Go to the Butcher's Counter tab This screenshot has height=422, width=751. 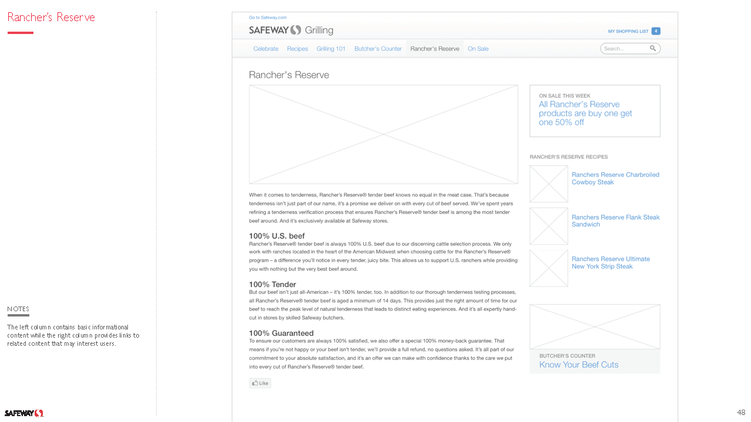378,49
